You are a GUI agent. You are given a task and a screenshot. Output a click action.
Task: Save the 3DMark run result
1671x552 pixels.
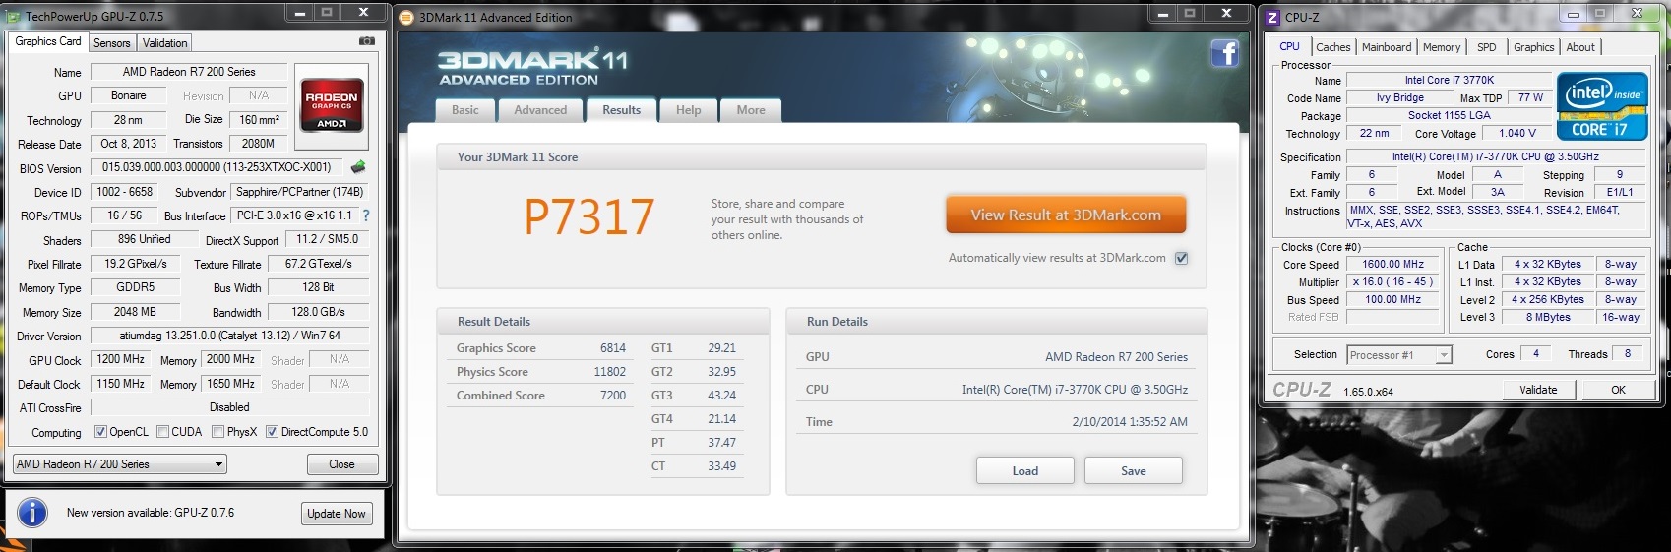[x=1133, y=471]
